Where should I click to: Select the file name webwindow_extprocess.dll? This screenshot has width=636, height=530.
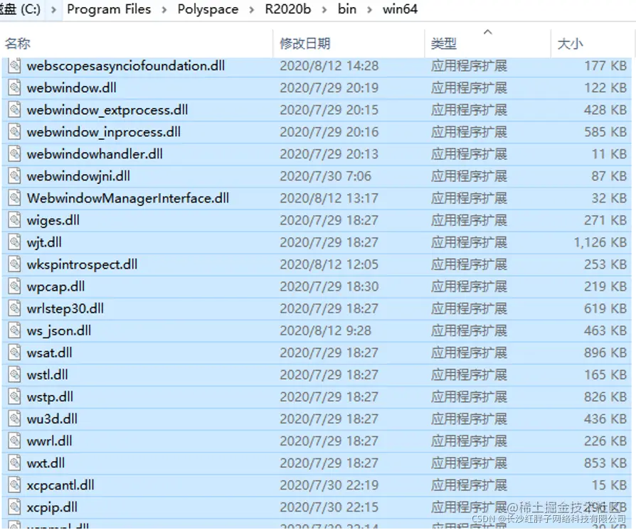(107, 110)
